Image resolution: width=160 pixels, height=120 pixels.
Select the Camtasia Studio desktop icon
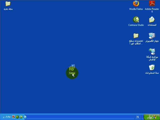[x=136, y=20]
